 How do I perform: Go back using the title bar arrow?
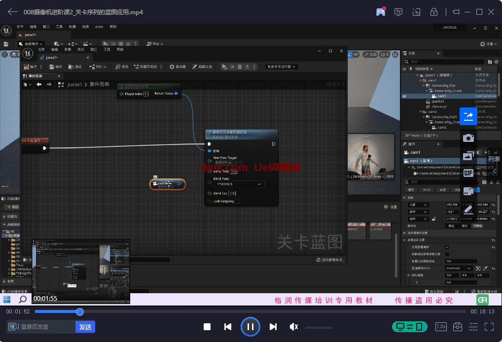coord(13,12)
